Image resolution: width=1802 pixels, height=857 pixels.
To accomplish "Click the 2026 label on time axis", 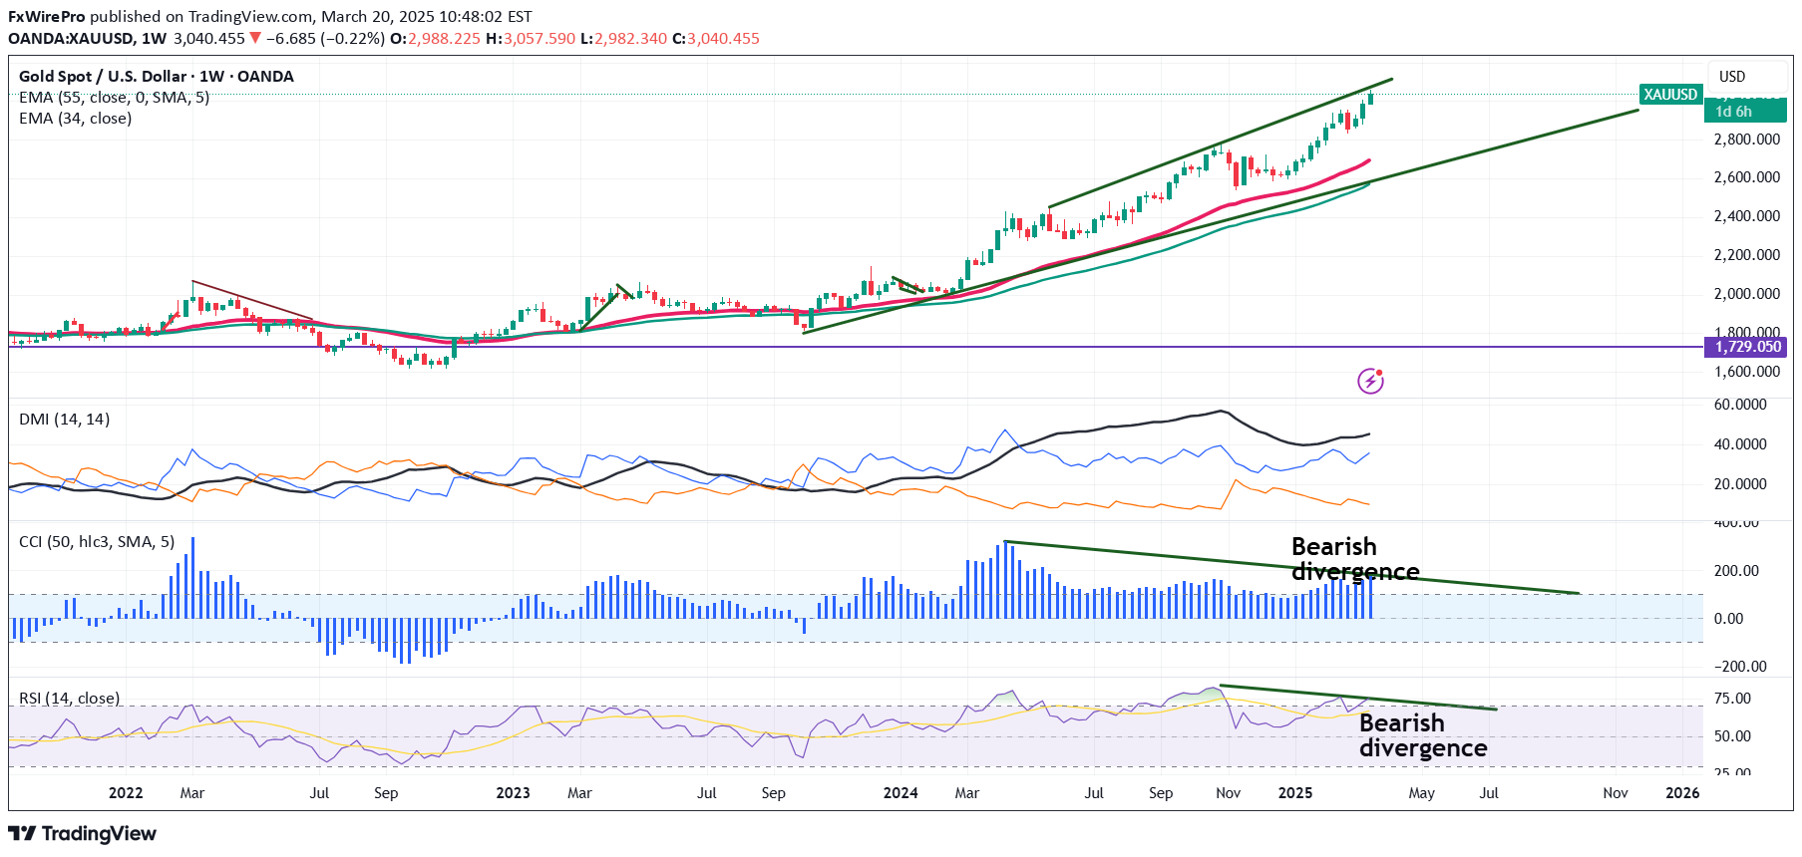I will click(x=1683, y=793).
